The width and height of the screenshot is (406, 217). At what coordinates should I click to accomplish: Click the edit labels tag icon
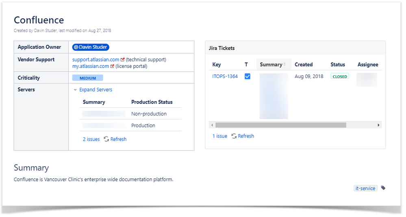coord(383,188)
